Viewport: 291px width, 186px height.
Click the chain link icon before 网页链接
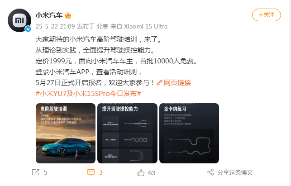pos(159,83)
